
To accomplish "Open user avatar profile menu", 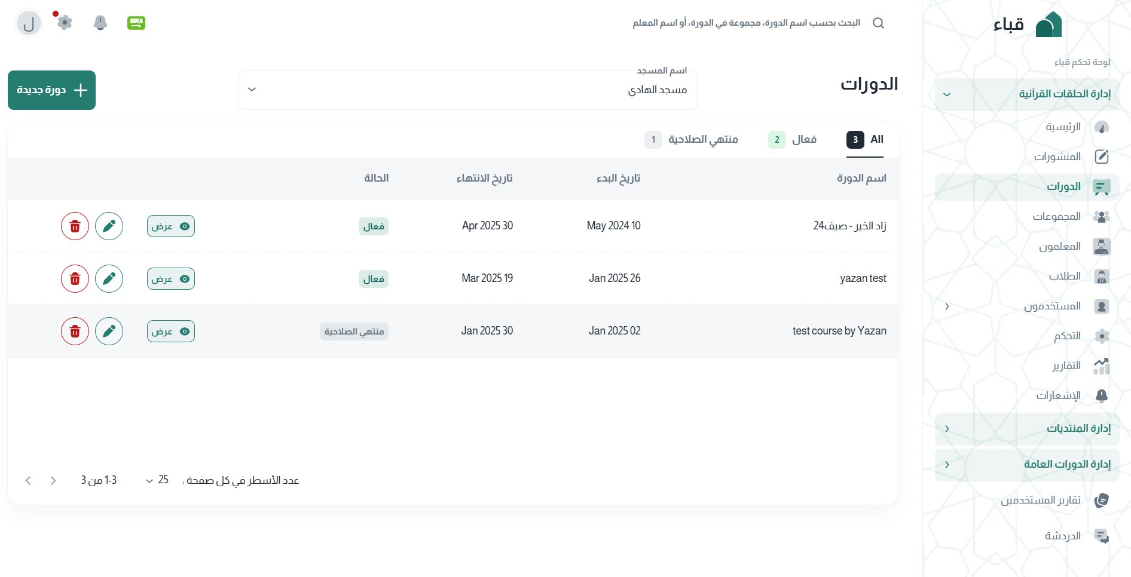I will [29, 24].
